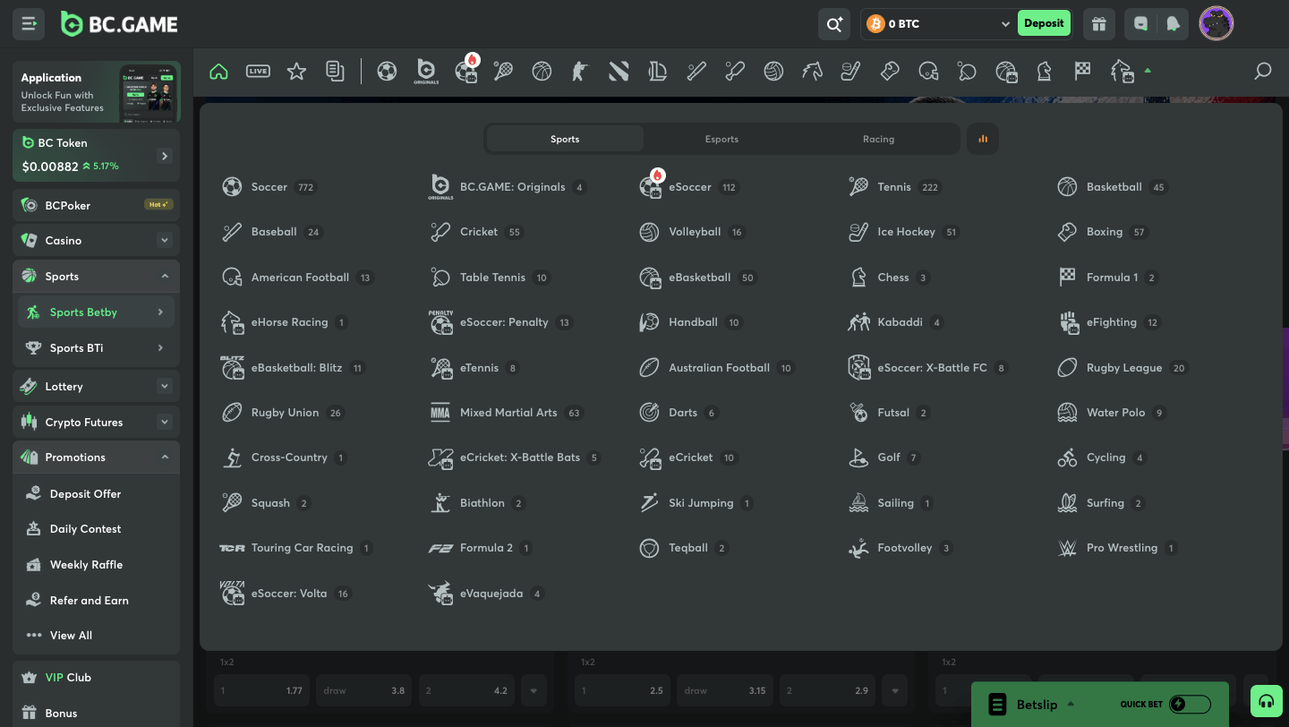Open eVaquejada in the sports grid
Screen dimensions: 1289x727
[487, 594]
